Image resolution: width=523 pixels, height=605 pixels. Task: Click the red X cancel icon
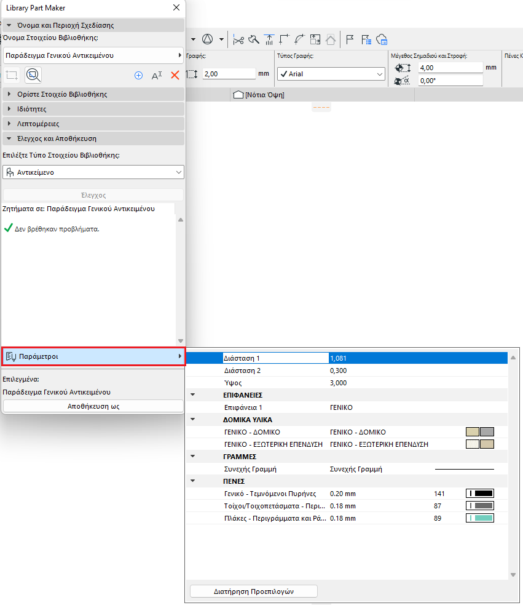pyautogui.click(x=174, y=75)
